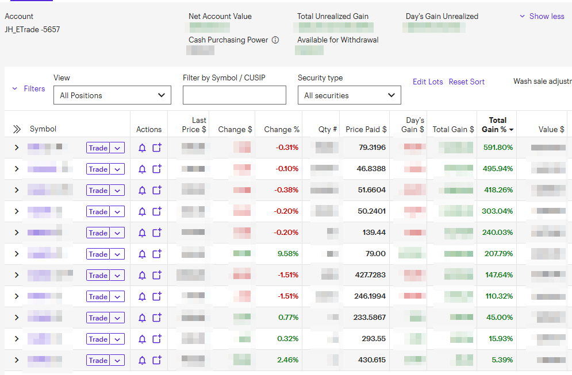Image resolution: width=572 pixels, height=375 pixels.
Task: Open Trade dropdown arrow in the 418.26% gain row
Action: pos(118,191)
